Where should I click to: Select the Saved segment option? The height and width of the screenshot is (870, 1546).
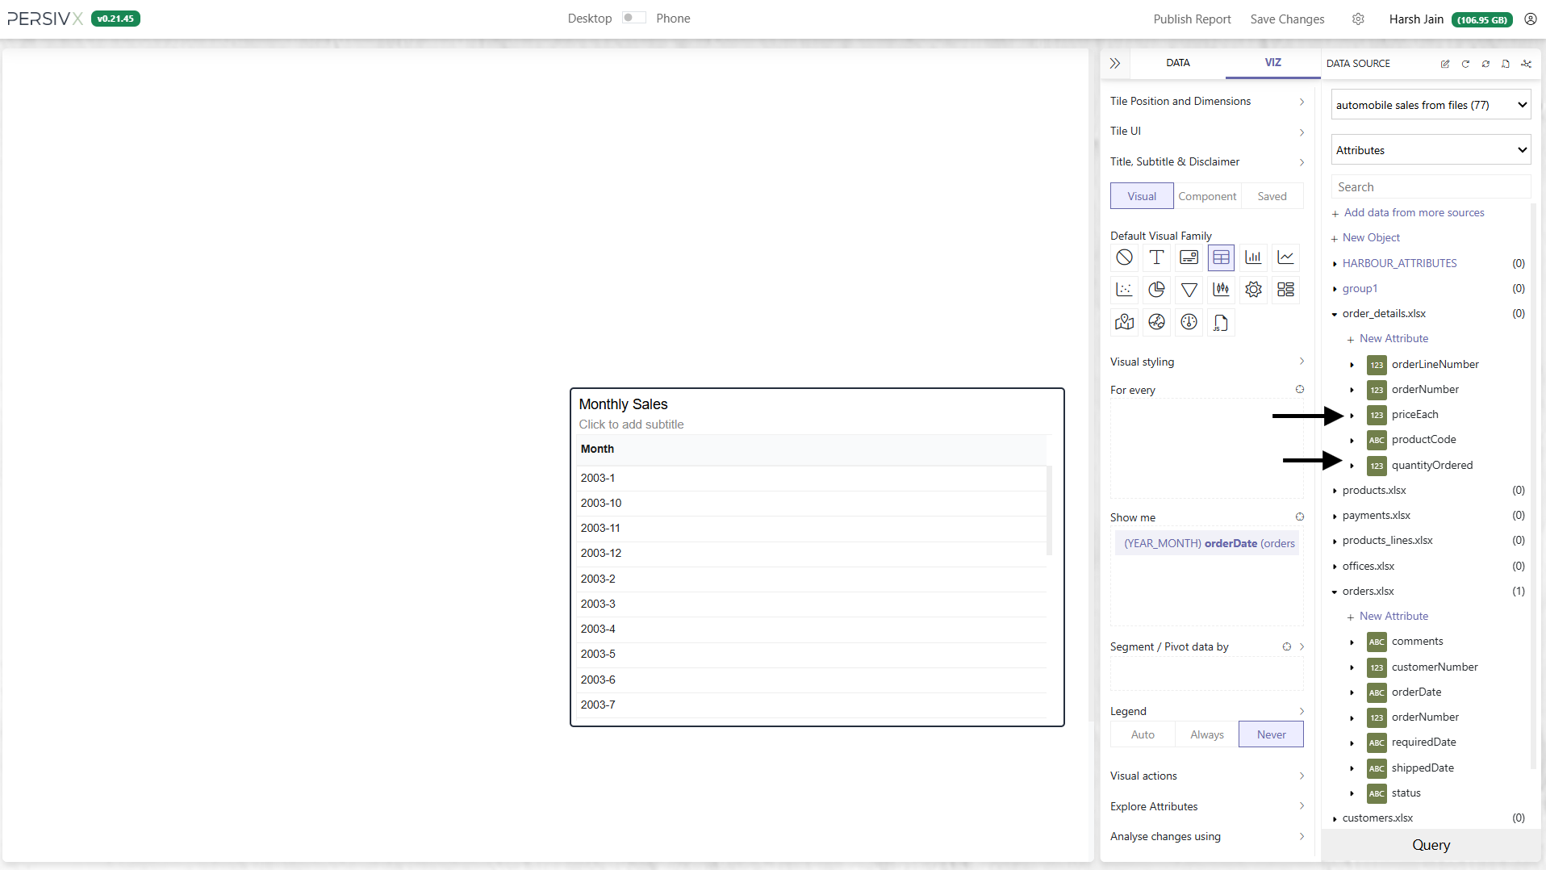(1272, 196)
